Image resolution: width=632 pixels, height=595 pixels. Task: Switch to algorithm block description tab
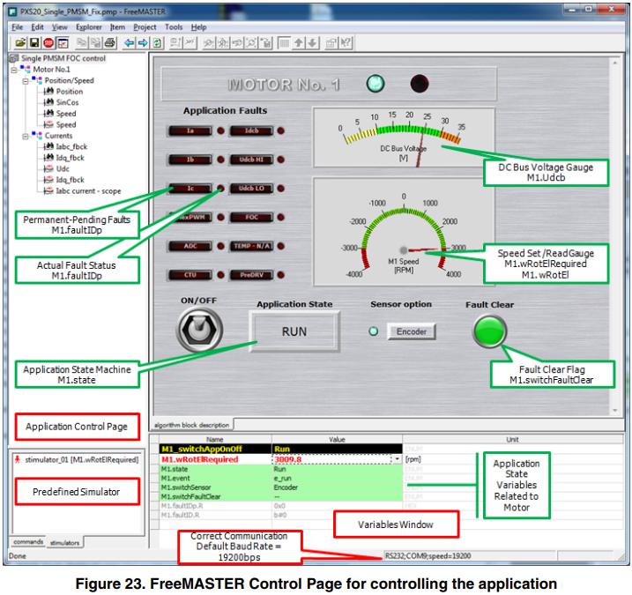tap(191, 425)
